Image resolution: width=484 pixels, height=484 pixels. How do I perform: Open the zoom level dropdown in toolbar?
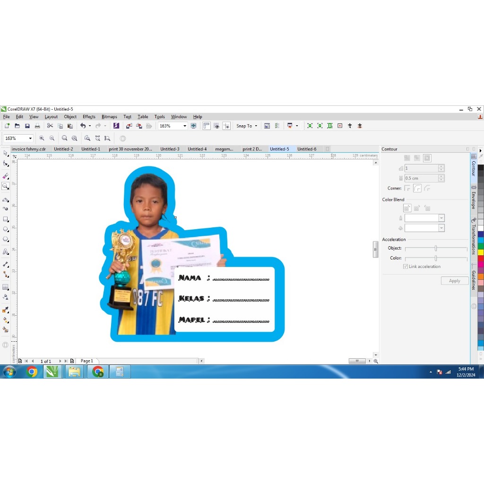click(185, 126)
